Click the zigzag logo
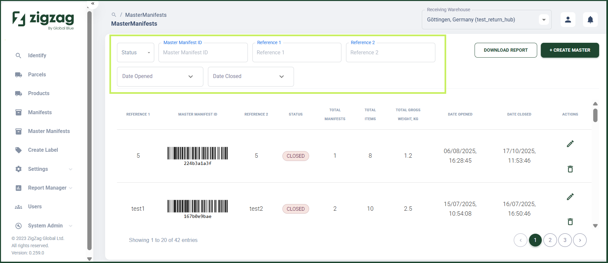Viewport: 608px width, 263px height. 43,20
